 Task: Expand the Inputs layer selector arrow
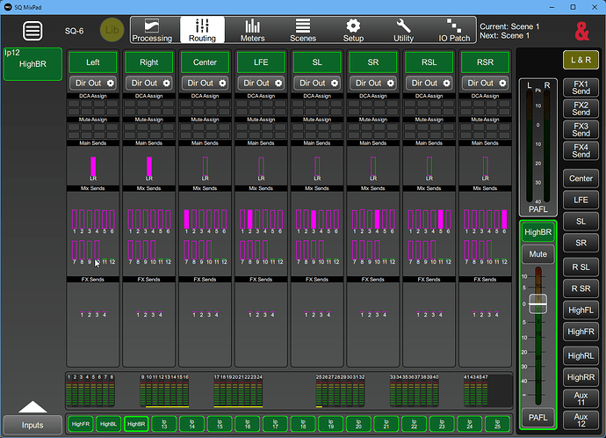tap(32, 407)
